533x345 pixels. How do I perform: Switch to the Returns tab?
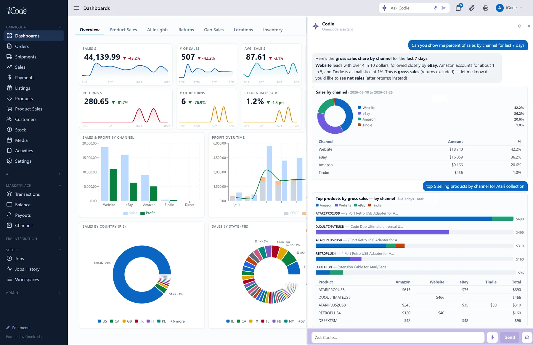click(186, 30)
